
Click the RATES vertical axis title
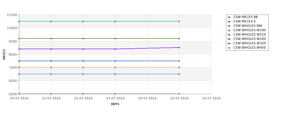pos(4,54)
